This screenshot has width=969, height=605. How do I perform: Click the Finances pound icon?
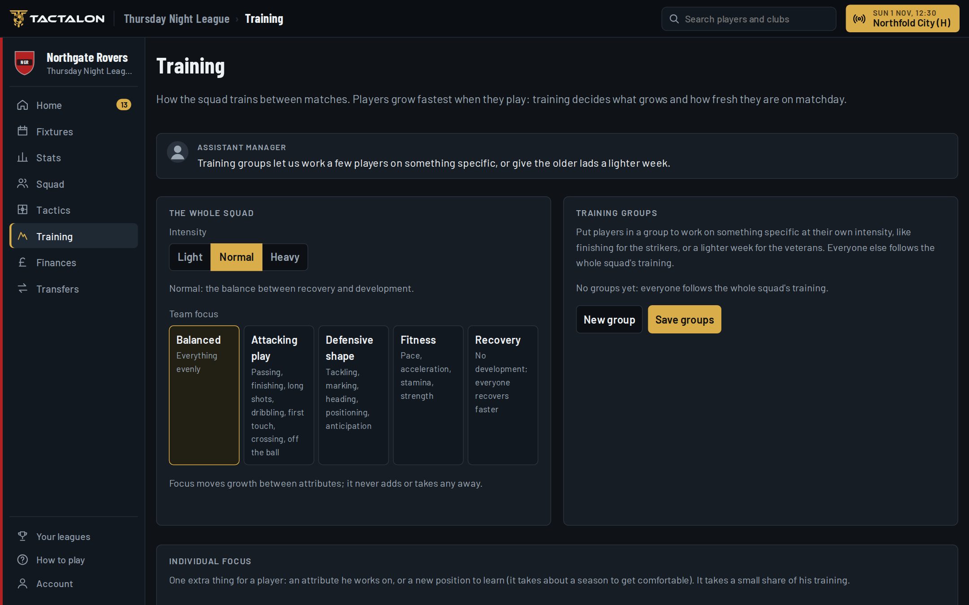(x=22, y=262)
